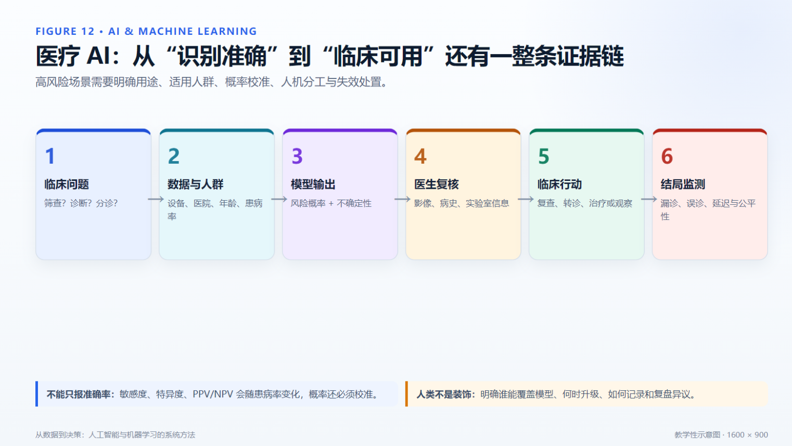Click the '临床问题' card heading
This screenshot has height=446, width=792.
(x=67, y=184)
